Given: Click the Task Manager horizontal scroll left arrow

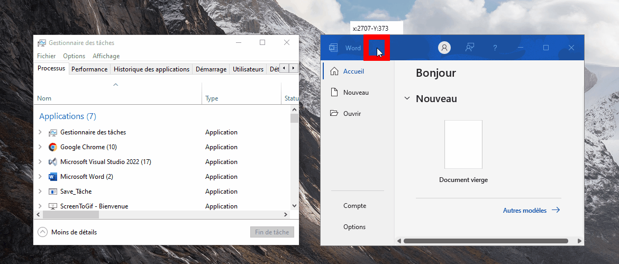Looking at the screenshot, I should pos(38,215).
